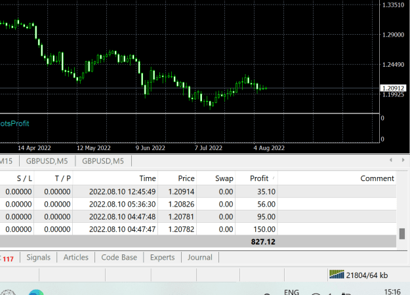Click the 1.33510 price scale label
The height and width of the screenshot is (295, 410).
(x=393, y=5)
